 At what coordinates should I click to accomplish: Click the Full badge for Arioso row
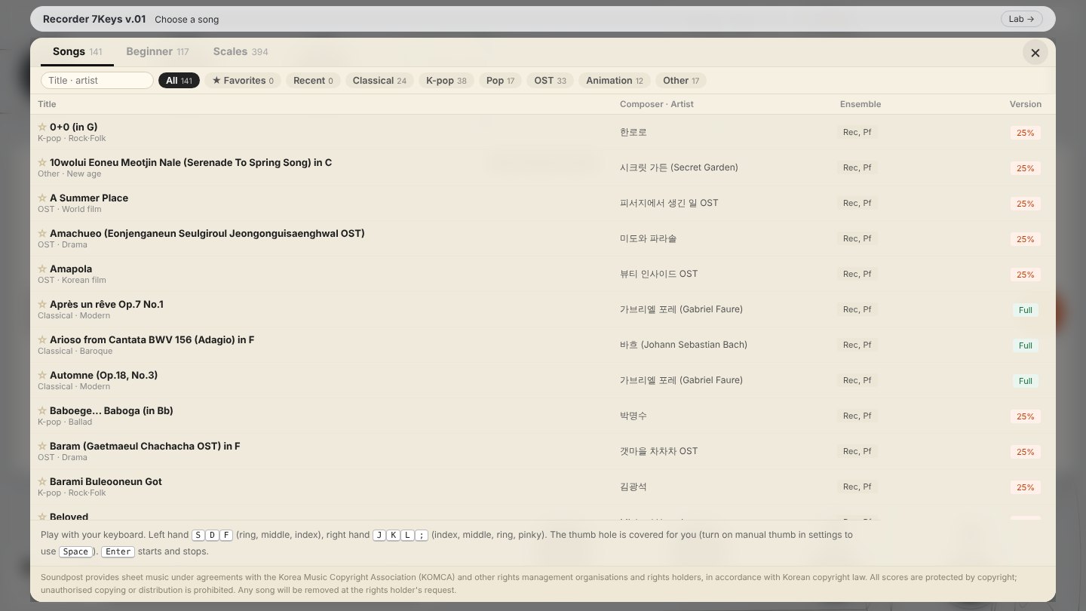[x=1026, y=345]
